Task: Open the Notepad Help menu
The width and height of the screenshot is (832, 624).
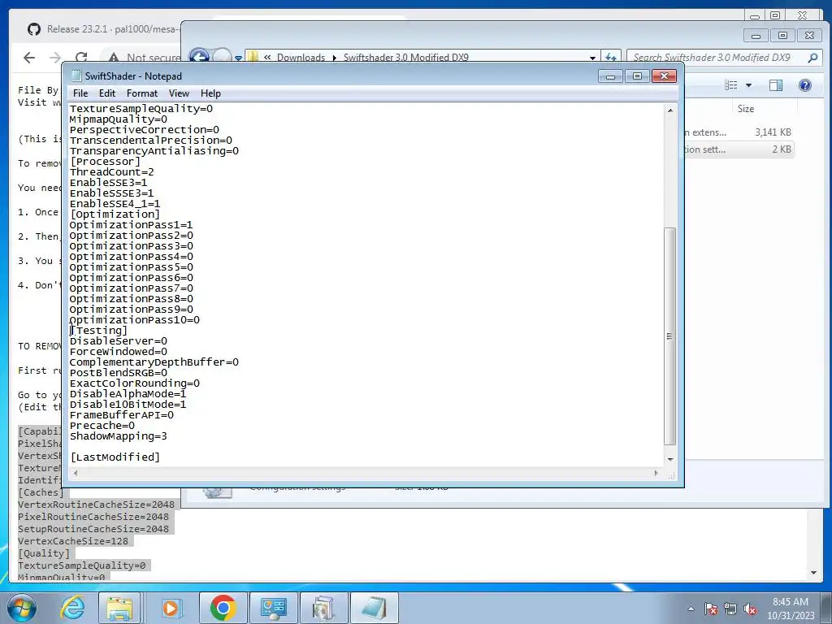Action: tap(210, 93)
